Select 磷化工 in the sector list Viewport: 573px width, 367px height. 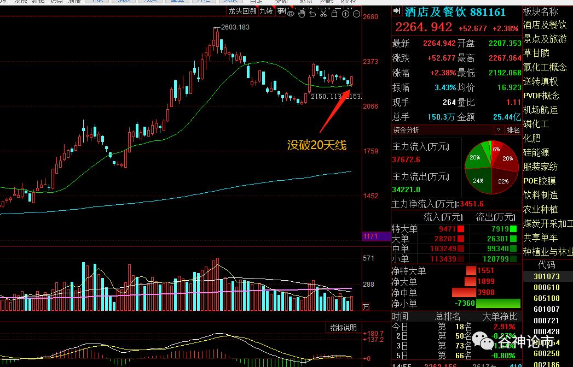pyautogui.click(x=536, y=124)
